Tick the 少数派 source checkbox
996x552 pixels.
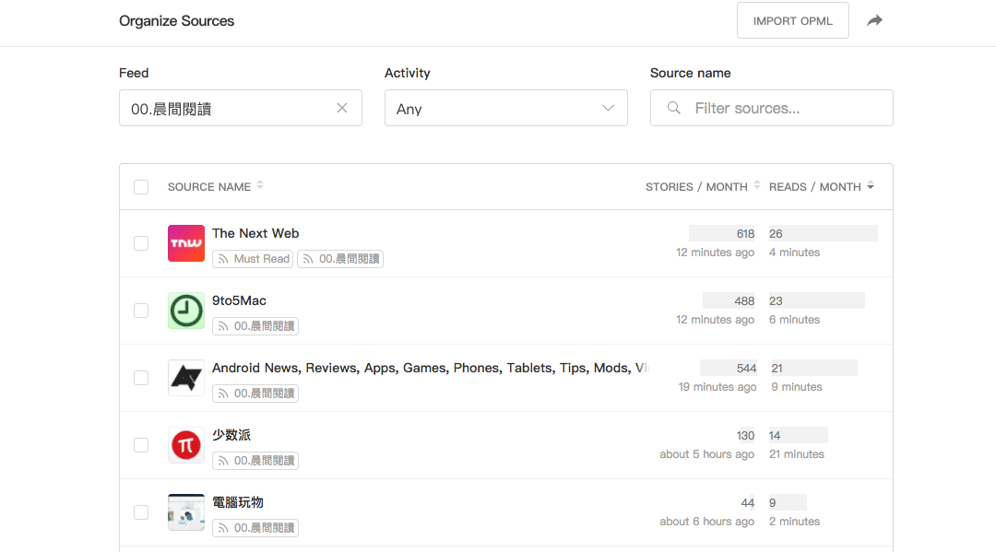[x=141, y=445]
